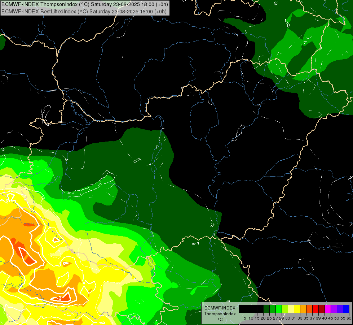Screen dimensions: 353x325
Task: Click the legend tick label '30'
Action: 288,318
